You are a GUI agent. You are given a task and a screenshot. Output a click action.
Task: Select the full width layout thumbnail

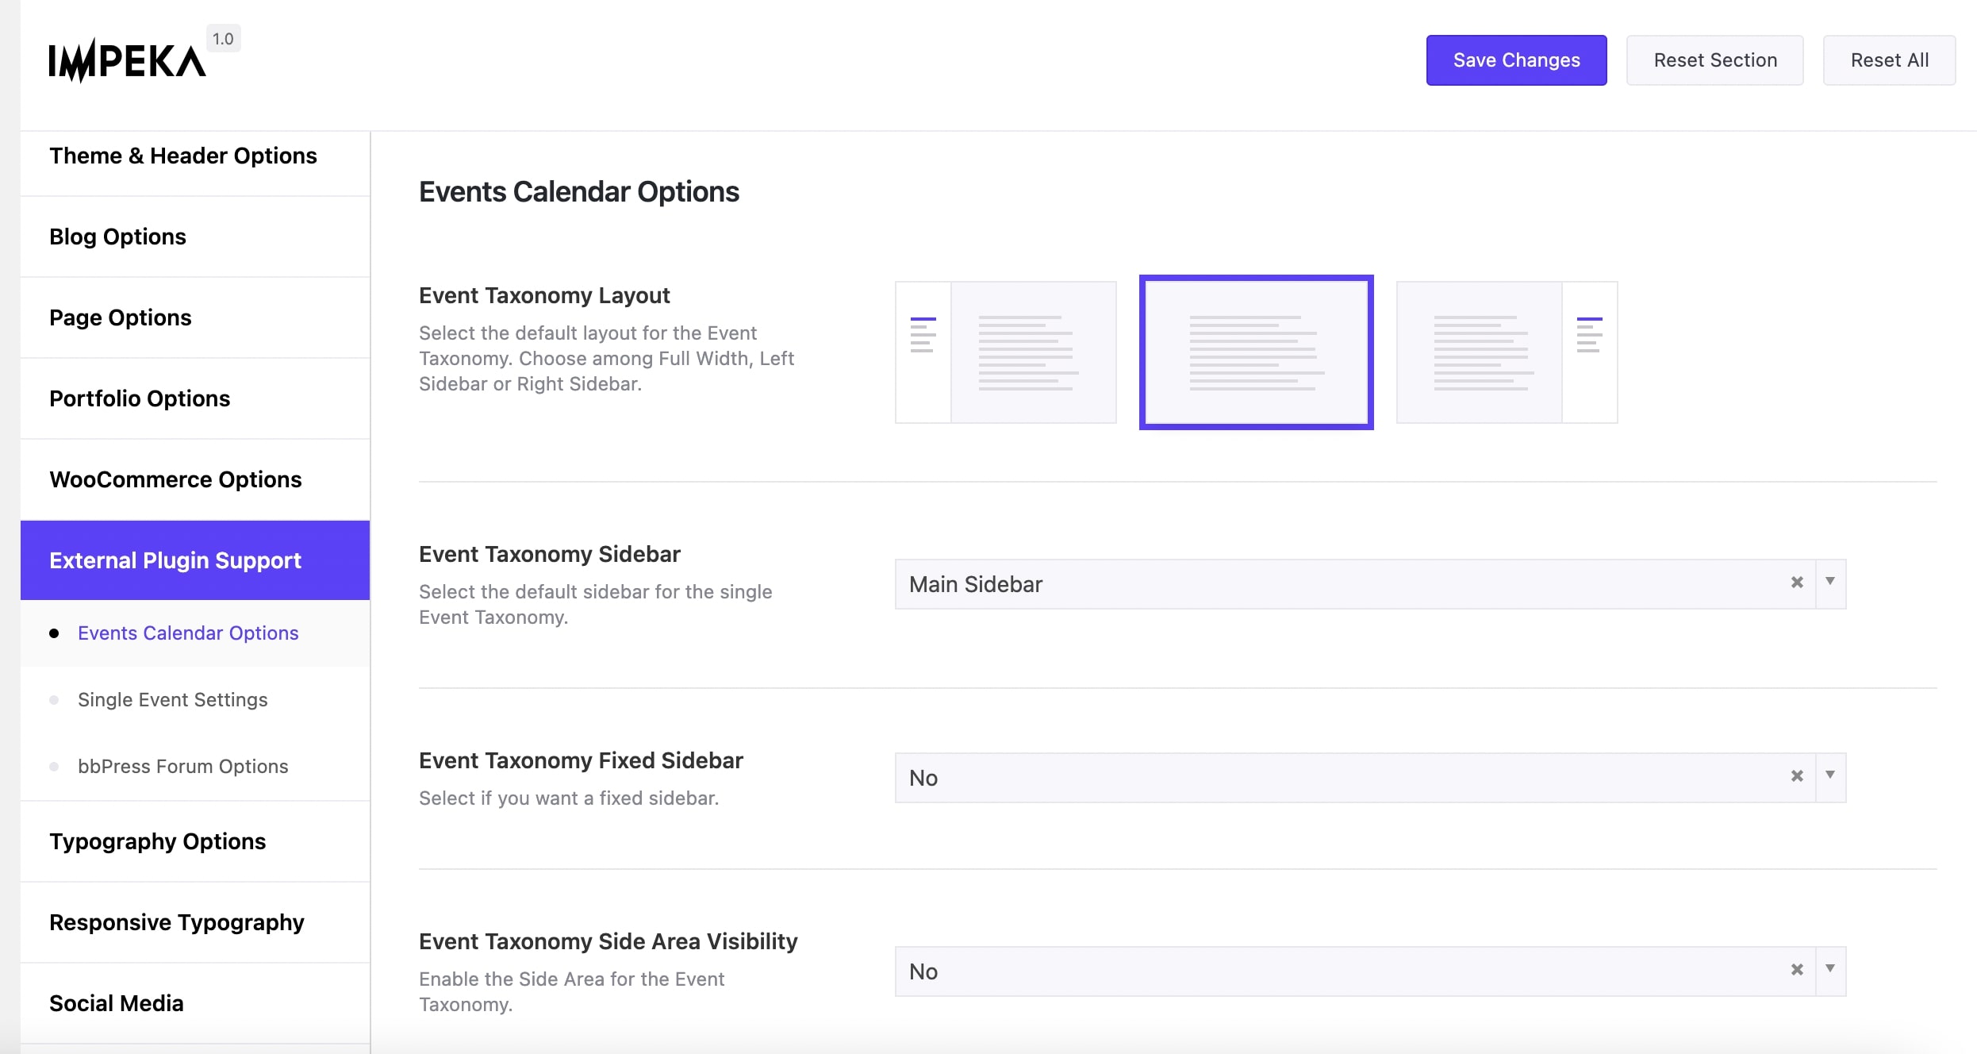1256,352
